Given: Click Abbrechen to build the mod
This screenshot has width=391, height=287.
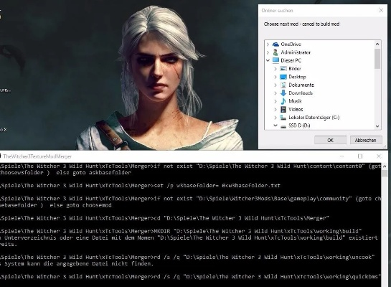Looking at the screenshot, I should 366,140.
